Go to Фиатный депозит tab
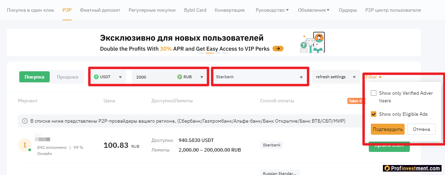 click(100, 10)
